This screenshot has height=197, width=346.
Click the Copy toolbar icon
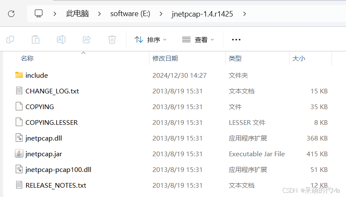[10, 40]
